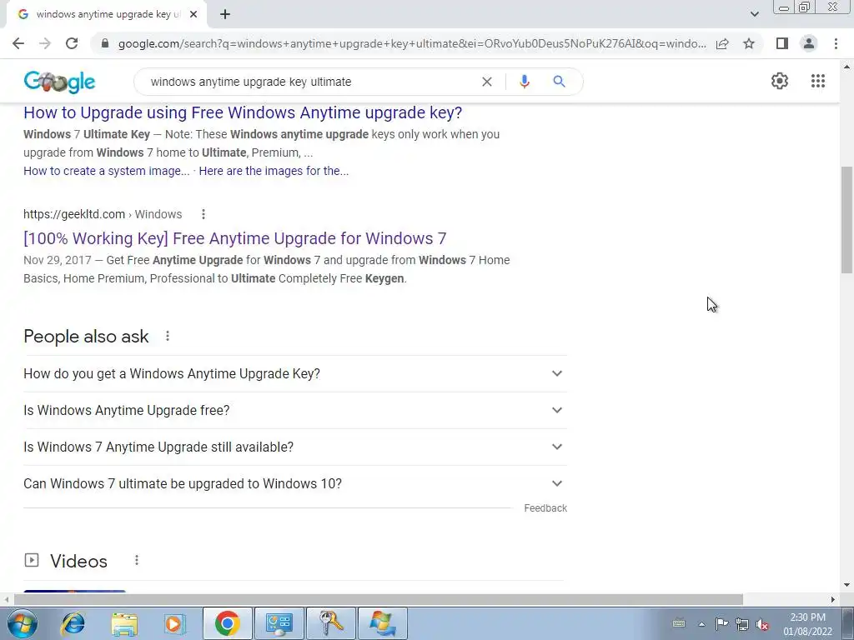Image resolution: width=854 pixels, height=640 pixels.
Task: Open three-dot options beside geekltd.com result
Action: (x=203, y=214)
